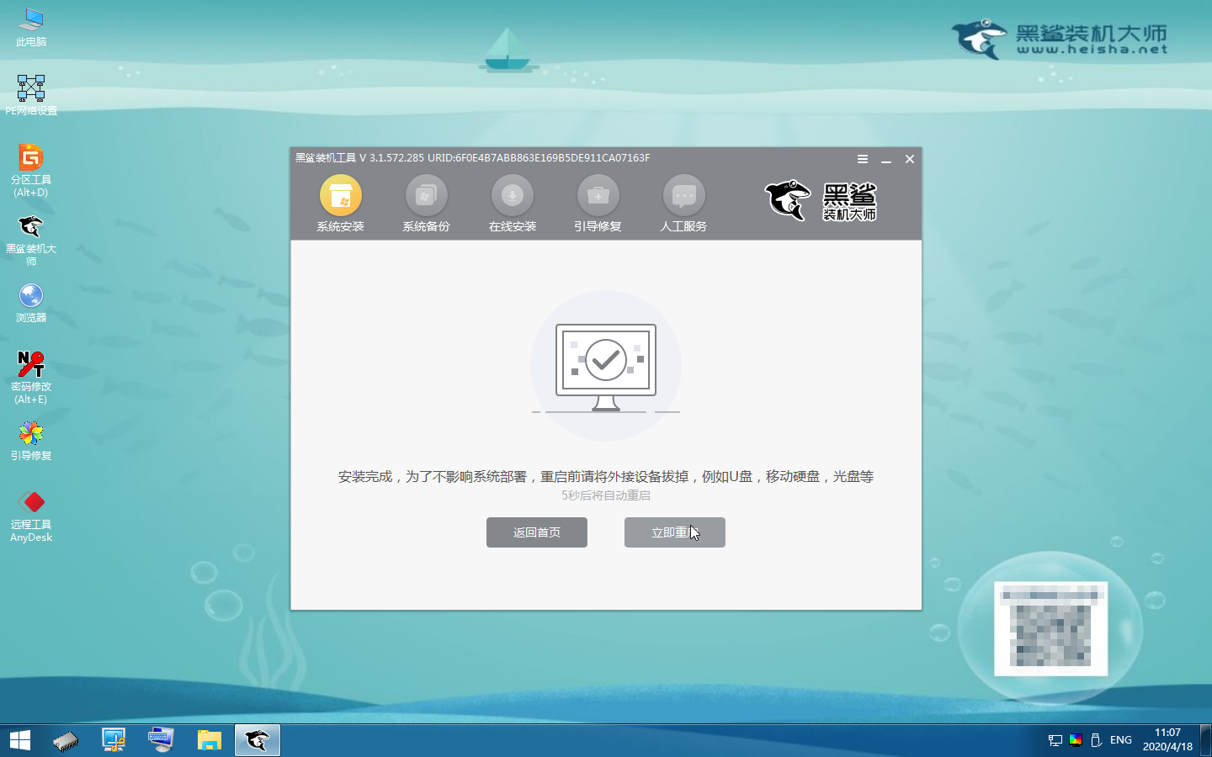
Task: Open 人工服务 support chat
Action: click(x=683, y=204)
